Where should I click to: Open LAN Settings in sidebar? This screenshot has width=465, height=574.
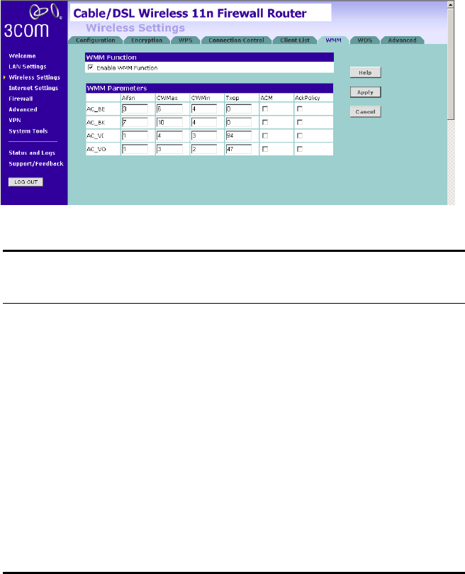point(28,67)
